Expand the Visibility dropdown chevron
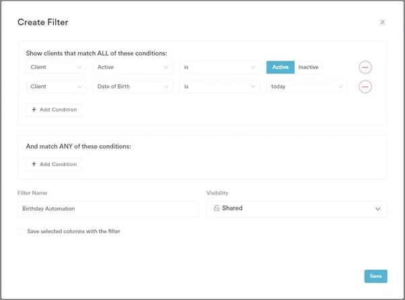The height and width of the screenshot is (300, 405). click(377, 209)
